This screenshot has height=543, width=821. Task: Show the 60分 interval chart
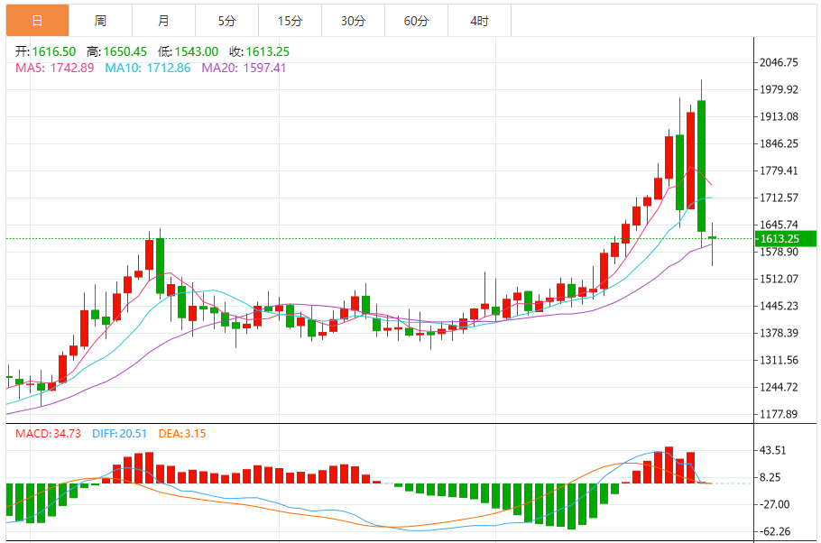pyautogui.click(x=416, y=20)
